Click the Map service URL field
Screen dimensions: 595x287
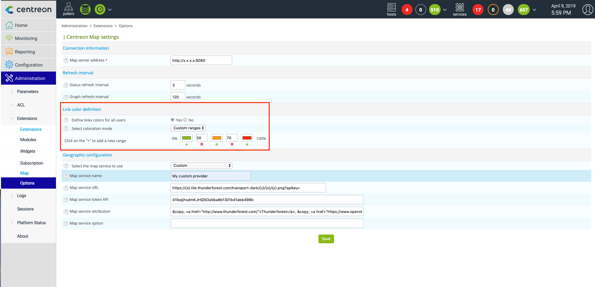(248, 188)
